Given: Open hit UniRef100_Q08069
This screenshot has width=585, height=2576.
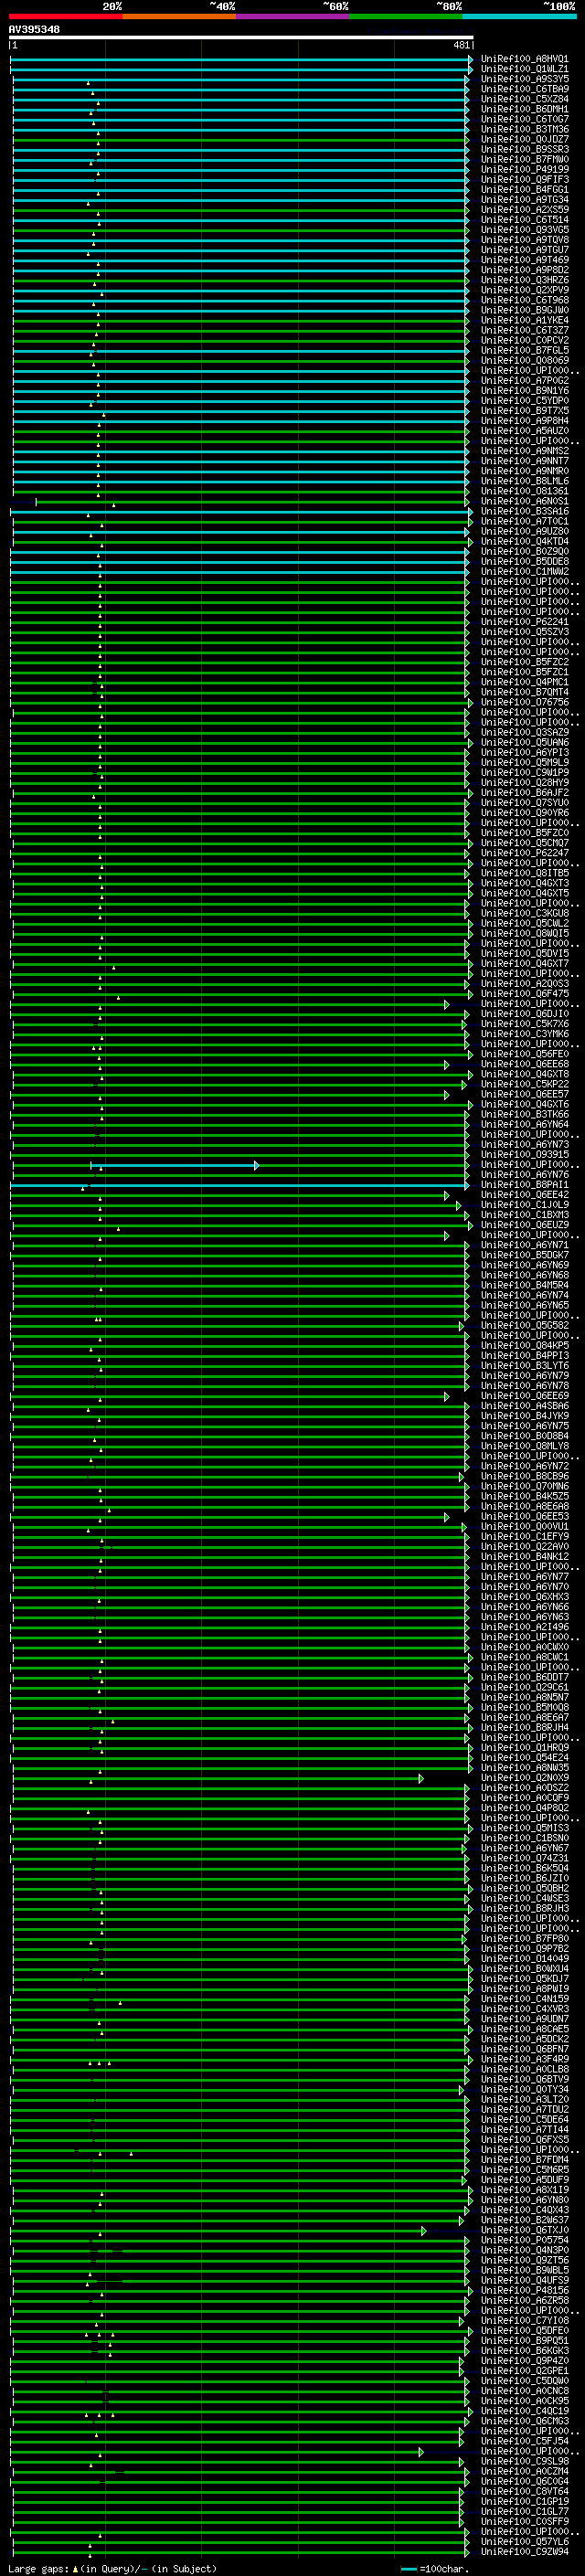Looking at the screenshot, I should (525, 360).
